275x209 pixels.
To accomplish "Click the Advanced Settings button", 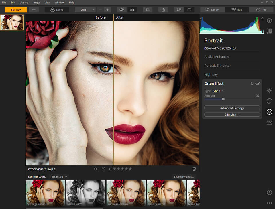I will (x=232, y=108).
